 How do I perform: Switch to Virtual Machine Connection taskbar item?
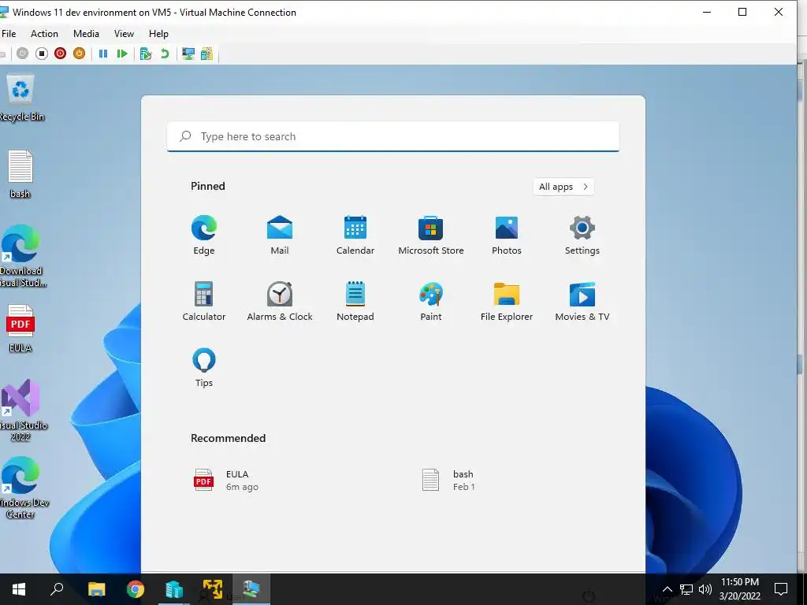251,589
